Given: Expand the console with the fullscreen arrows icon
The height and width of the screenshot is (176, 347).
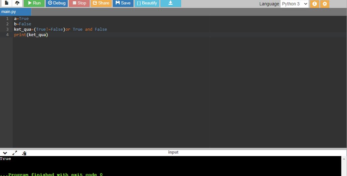Looking at the screenshot, I should 15,153.
